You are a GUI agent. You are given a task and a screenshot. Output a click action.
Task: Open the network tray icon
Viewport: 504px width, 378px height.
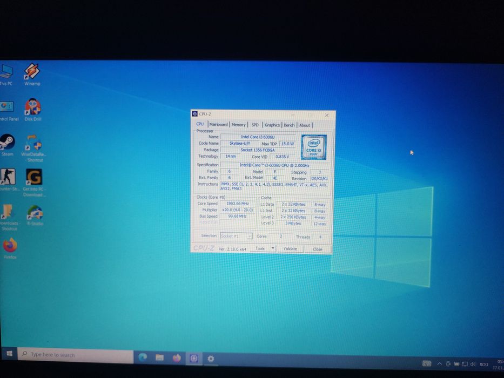pyautogui.click(x=465, y=364)
